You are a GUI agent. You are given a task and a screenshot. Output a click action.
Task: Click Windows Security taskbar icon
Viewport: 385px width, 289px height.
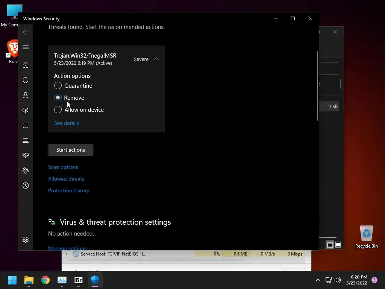point(95,280)
